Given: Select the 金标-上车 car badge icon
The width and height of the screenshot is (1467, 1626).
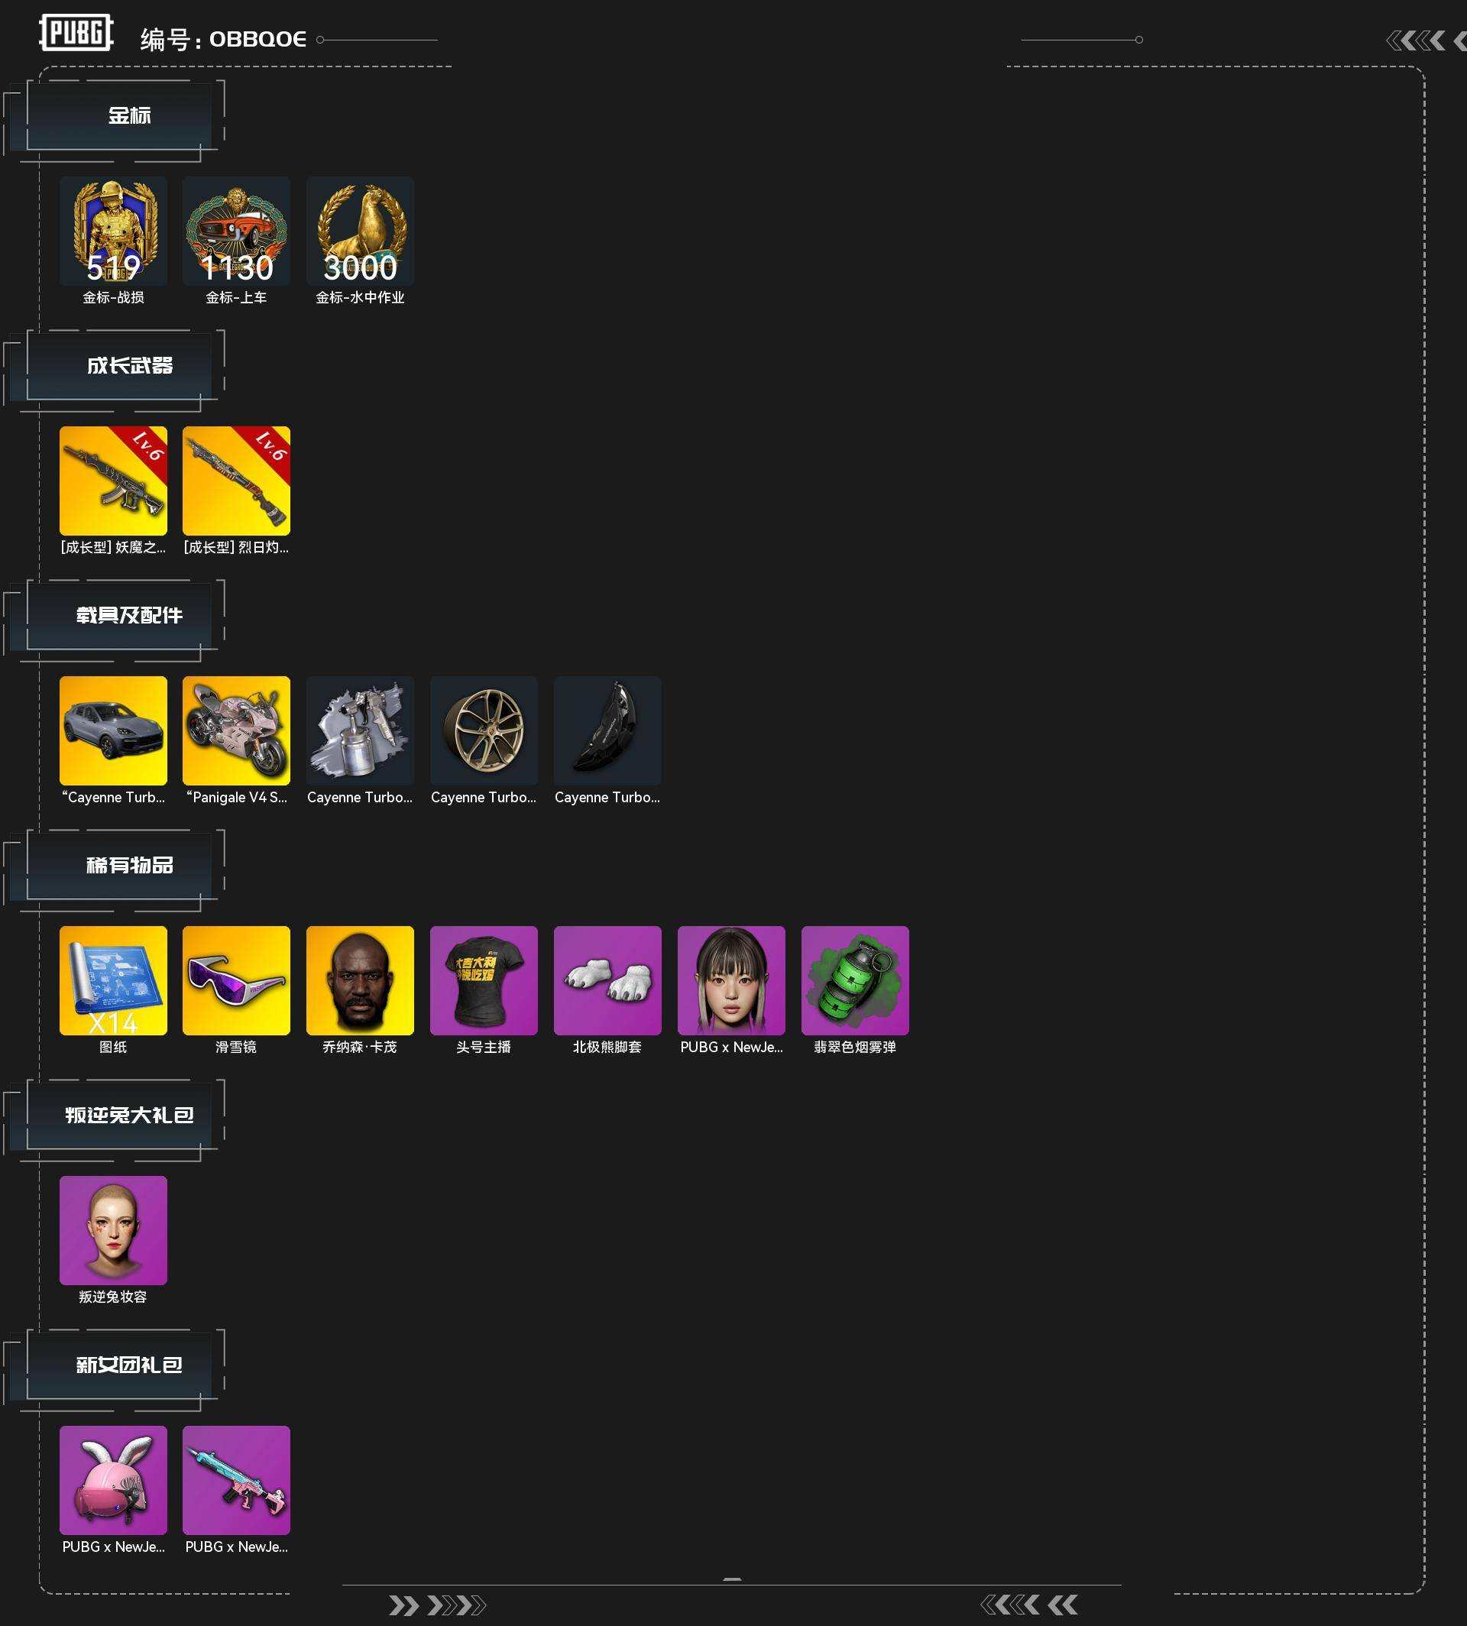Looking at the screenshot, I should (236, 232).
